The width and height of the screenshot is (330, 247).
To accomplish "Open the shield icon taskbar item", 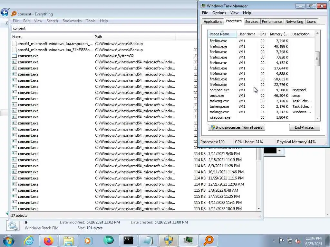I will pyautogui.click(x=168, y=241).
